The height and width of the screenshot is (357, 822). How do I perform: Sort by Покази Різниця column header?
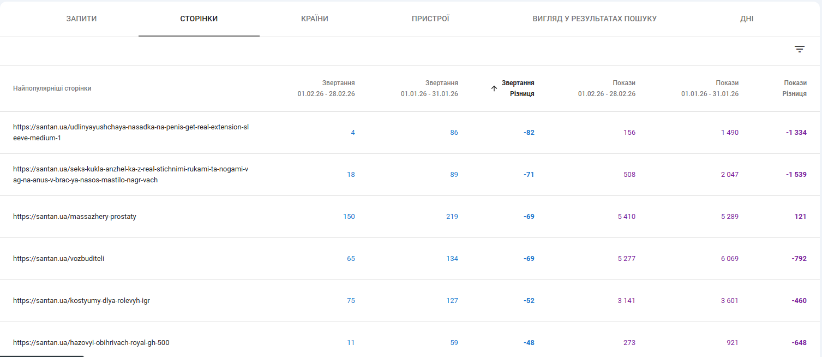795,88
